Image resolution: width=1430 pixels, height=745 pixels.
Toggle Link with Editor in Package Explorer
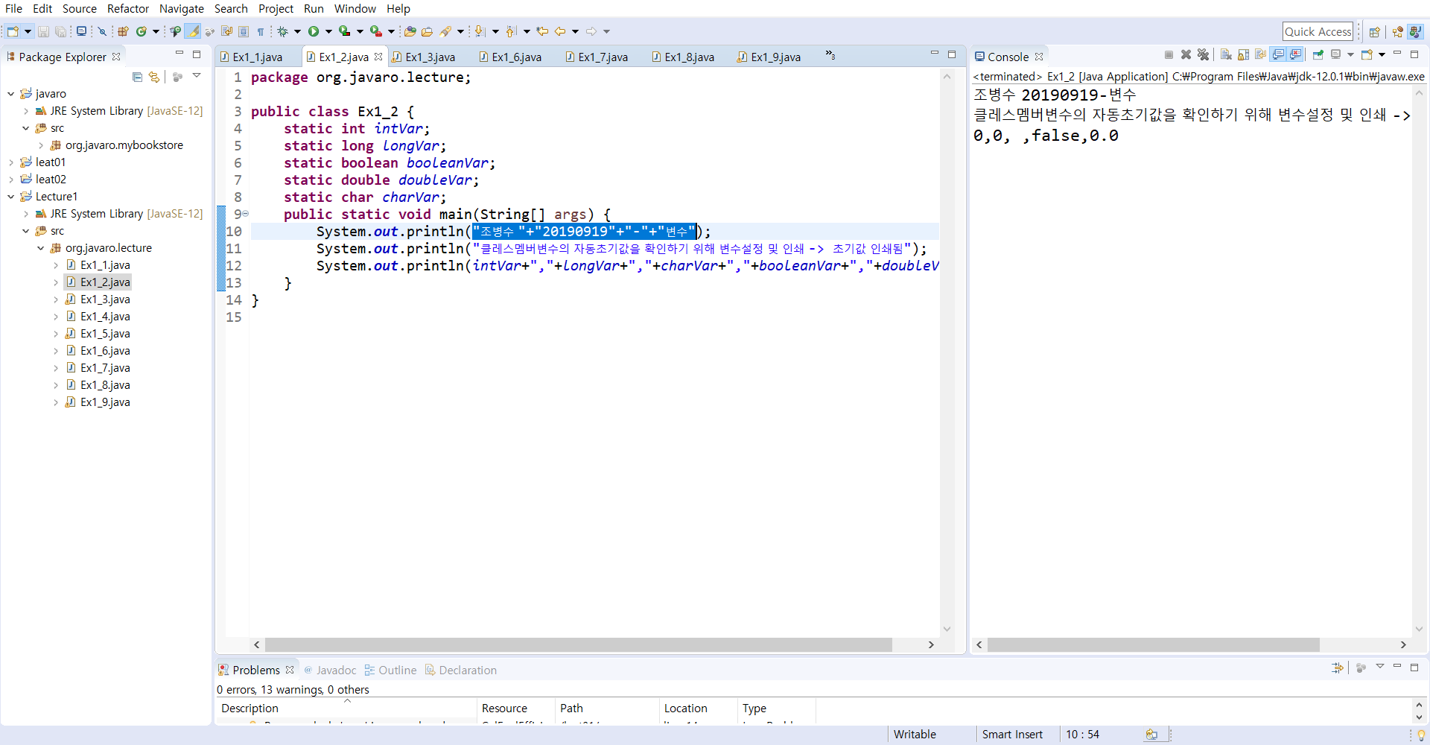pos(154,77)
